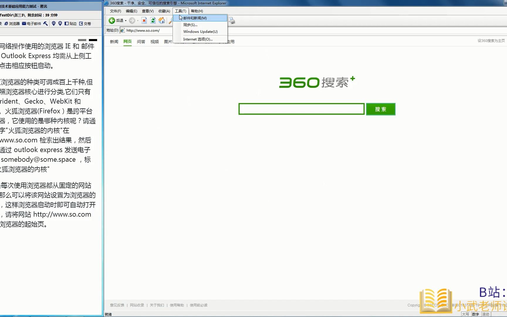
Task: Open 使用帮助 footer link
Action: 177,305
